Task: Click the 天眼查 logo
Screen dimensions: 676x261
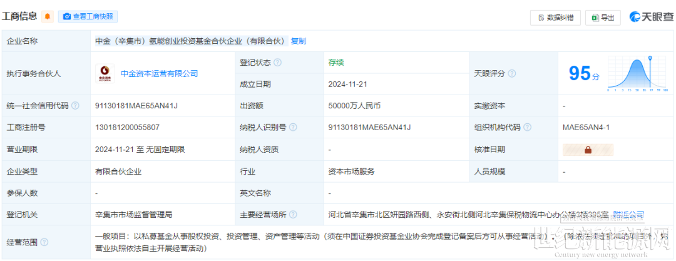Action: [650, 17]
